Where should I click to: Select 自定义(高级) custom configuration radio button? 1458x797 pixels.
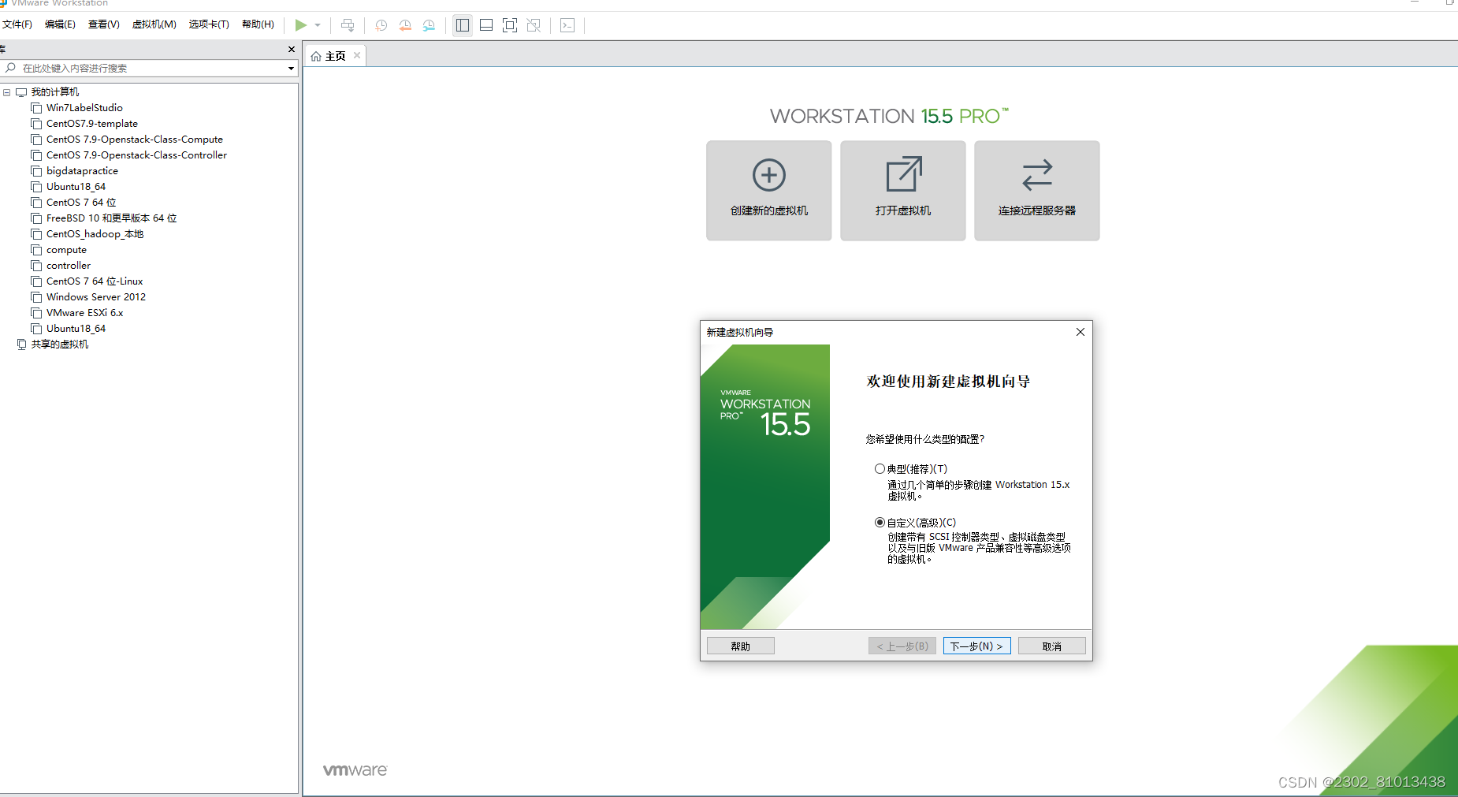[880, 522]
